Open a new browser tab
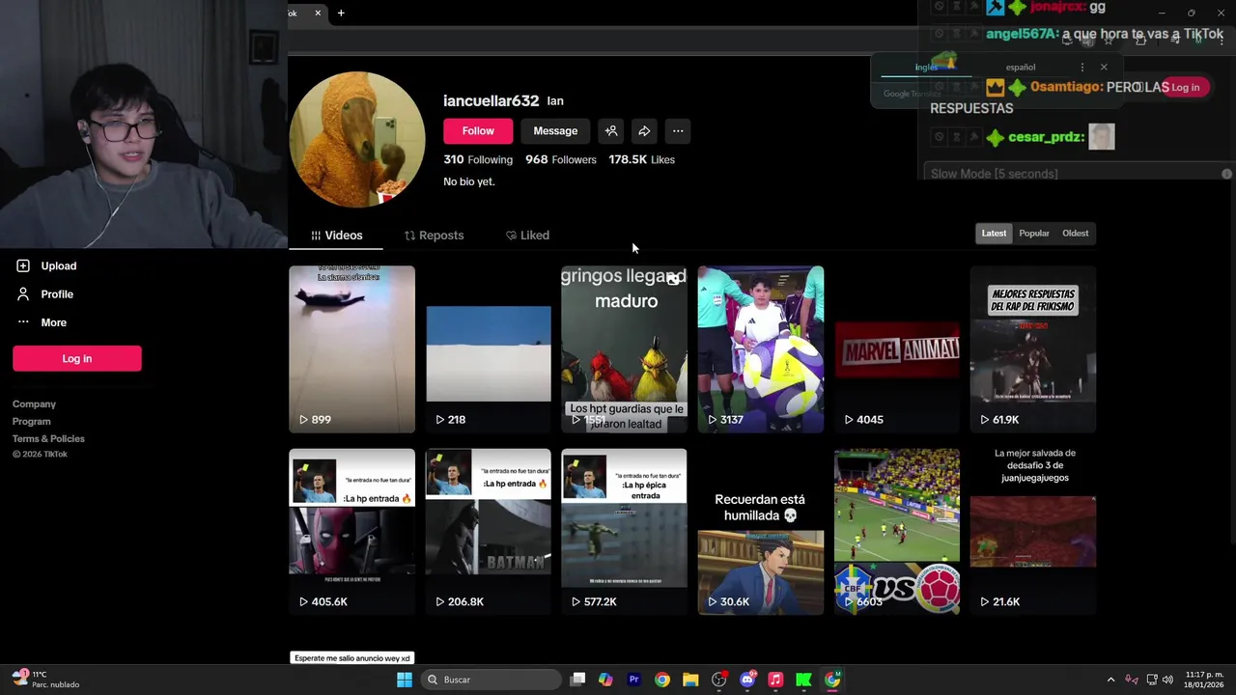1236x695 pixels. (x=341, y=13)
